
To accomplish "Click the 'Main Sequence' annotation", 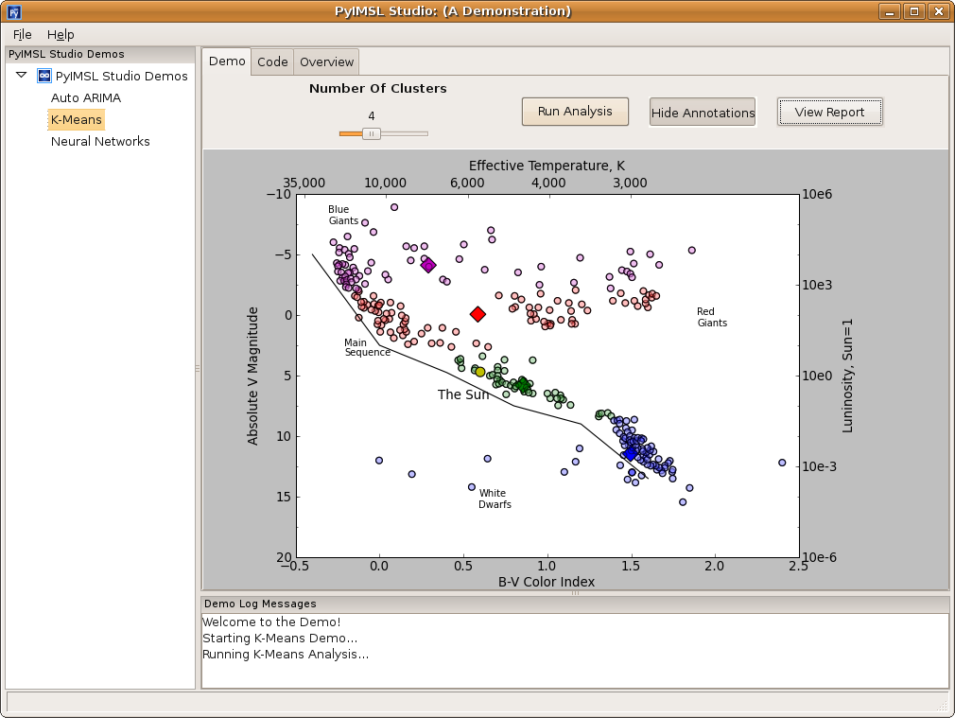I will click(367, 347).
